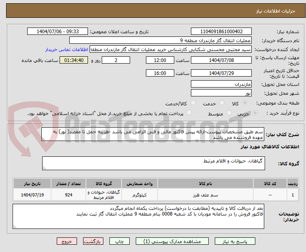306x252 pixels.
Task: Click the شرح کلی نیاز label
Action: point(282,135)
